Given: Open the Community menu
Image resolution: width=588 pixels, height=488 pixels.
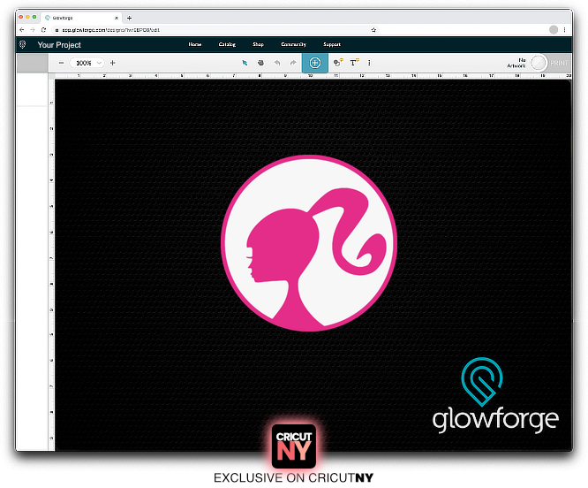Looking at the screenshot, I should [x=293, y=44].
